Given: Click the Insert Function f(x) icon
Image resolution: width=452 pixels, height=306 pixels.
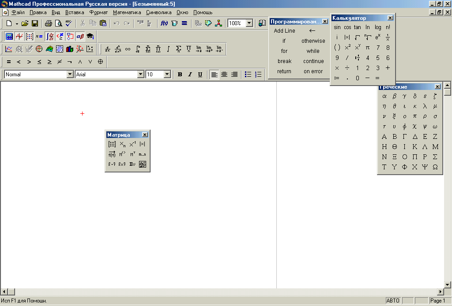Looking at the screenshot, I should [x=164, y=23].
